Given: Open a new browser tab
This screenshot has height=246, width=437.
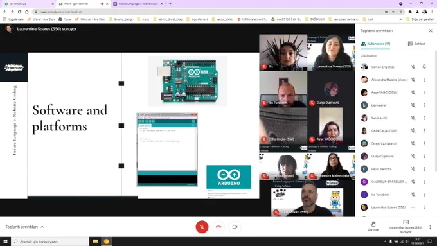Looking at the screenshot, I should (170, 4).
